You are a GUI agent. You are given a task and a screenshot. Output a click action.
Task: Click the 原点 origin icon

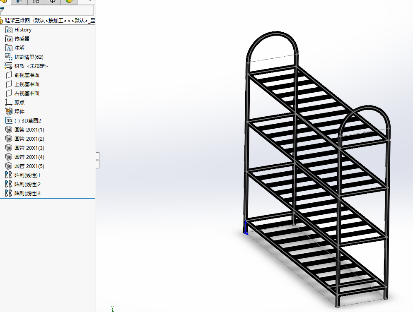[x=8, y=103]
